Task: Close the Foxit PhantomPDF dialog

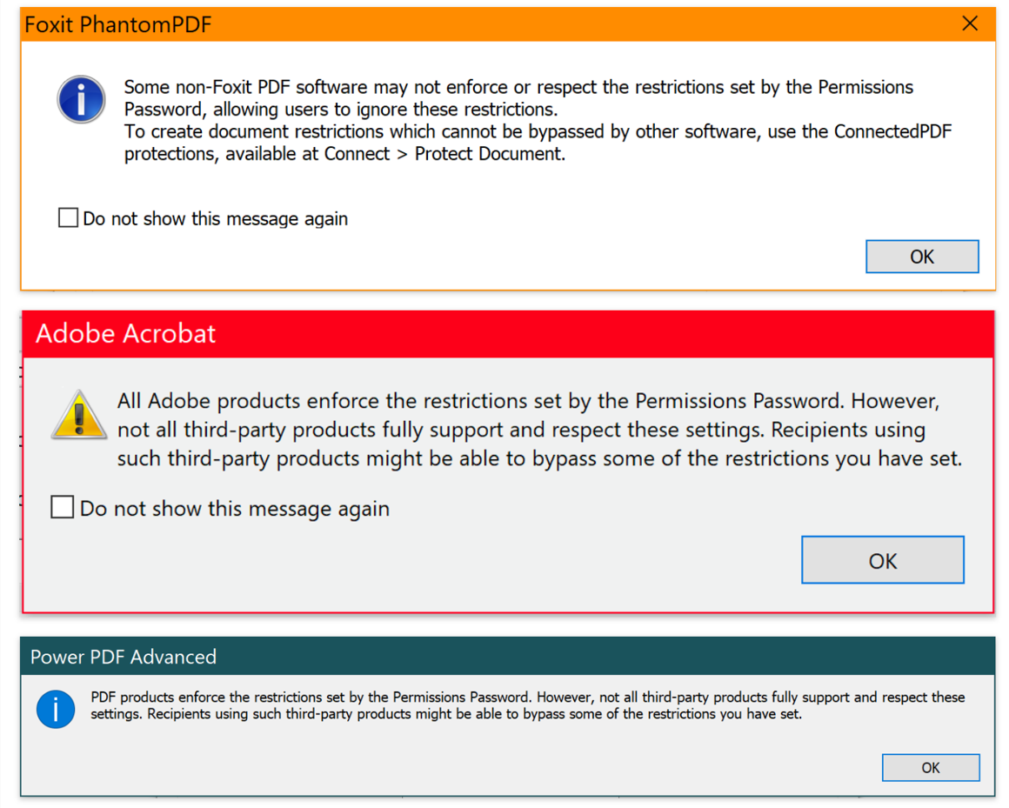Action: 970,23
